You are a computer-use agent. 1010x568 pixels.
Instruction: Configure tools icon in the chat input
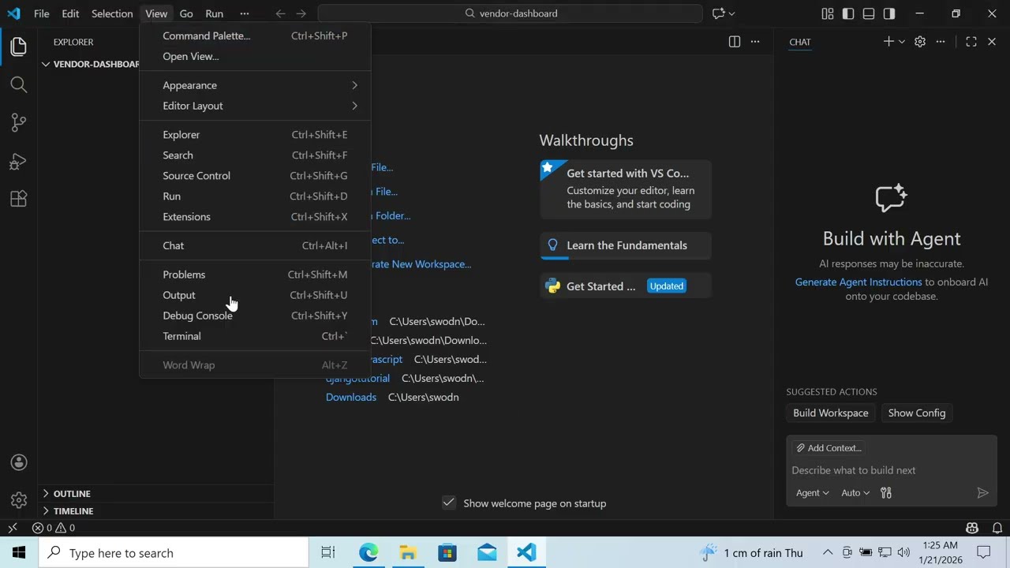click(x=886, y=493)
